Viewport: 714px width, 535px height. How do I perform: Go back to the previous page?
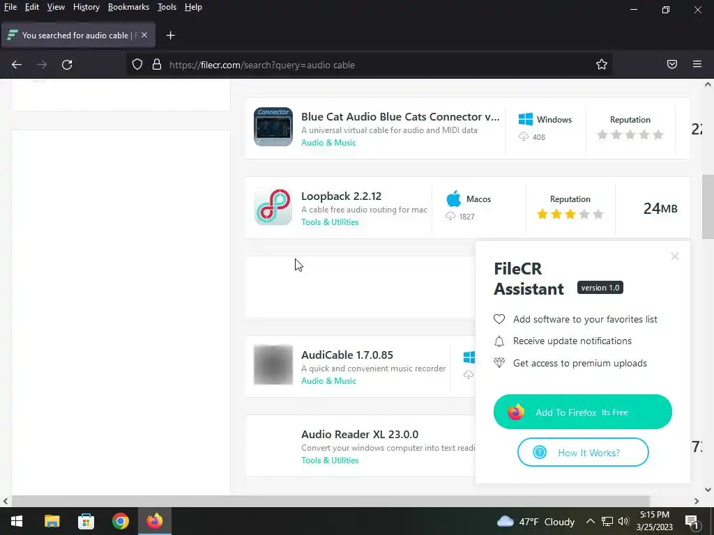tap(17, 65)
